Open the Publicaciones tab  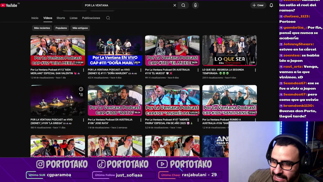(x=91, y=18)
